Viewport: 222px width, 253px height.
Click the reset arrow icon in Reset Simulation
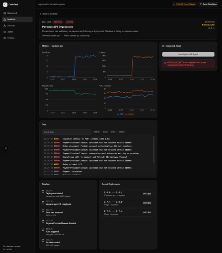tap(201, 4)
